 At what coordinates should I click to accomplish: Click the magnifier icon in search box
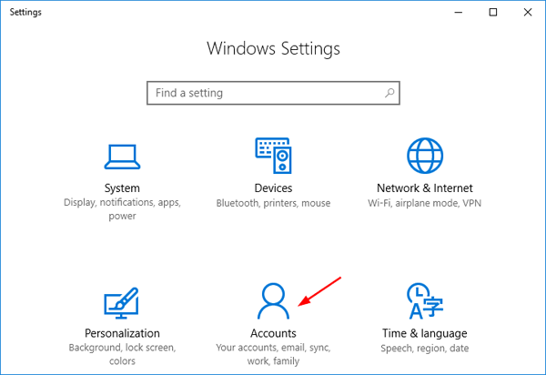pos(389,93)
